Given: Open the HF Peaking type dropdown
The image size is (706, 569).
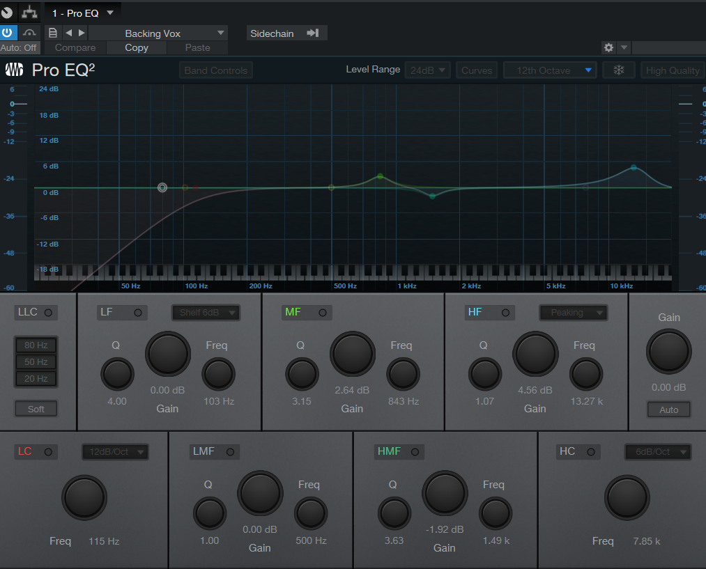Looking at the screenshot, I should tap(573, 313).
